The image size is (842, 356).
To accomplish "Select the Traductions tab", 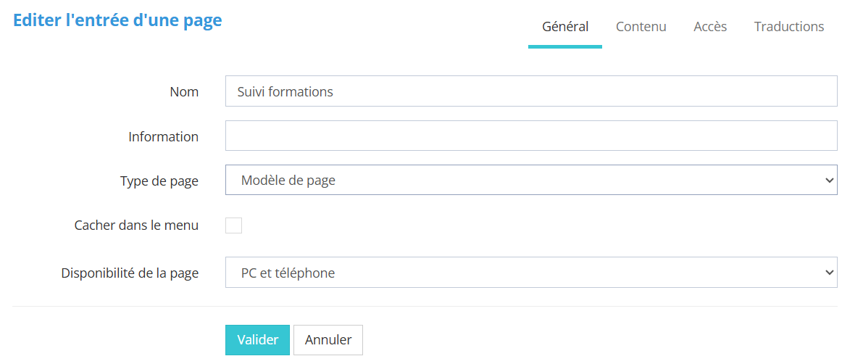I will [788, 27].
